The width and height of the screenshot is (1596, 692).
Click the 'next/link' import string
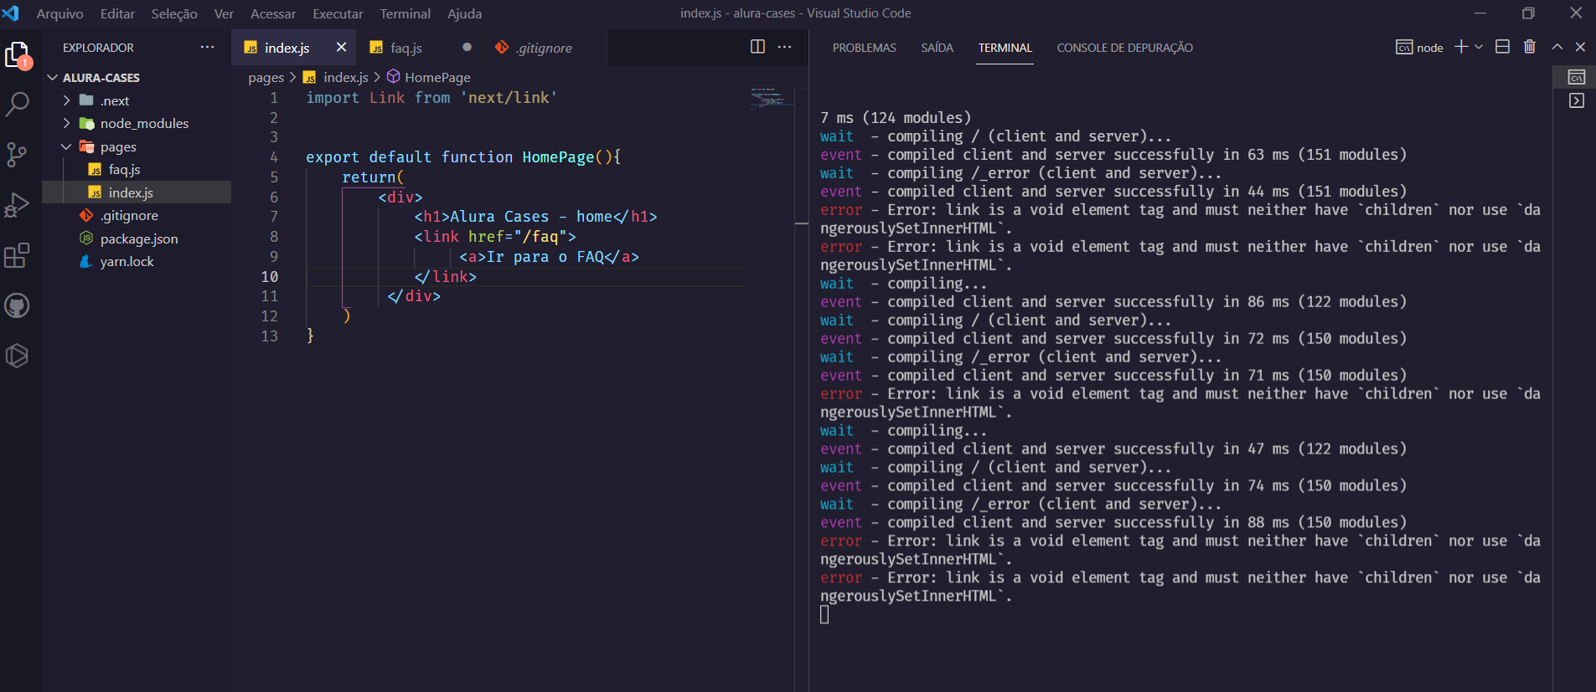pyautogui.click(x=509, y=98)
